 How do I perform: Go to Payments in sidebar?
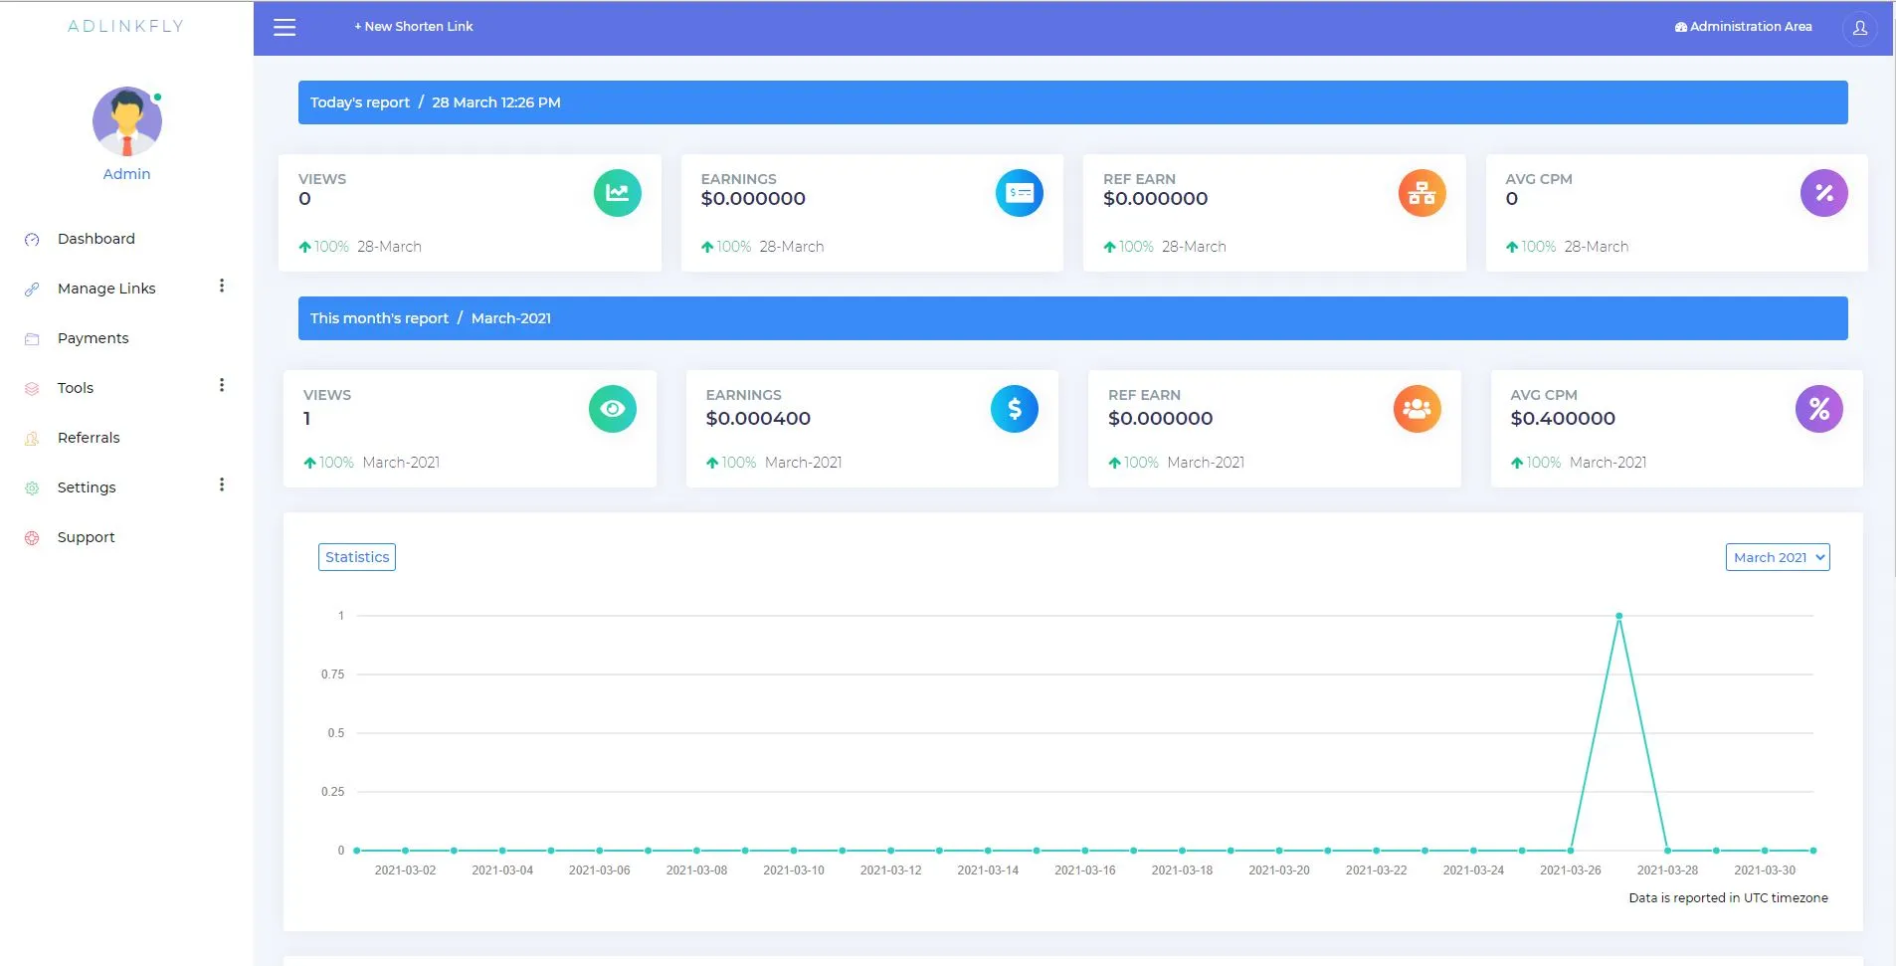(x=93, y=338)
